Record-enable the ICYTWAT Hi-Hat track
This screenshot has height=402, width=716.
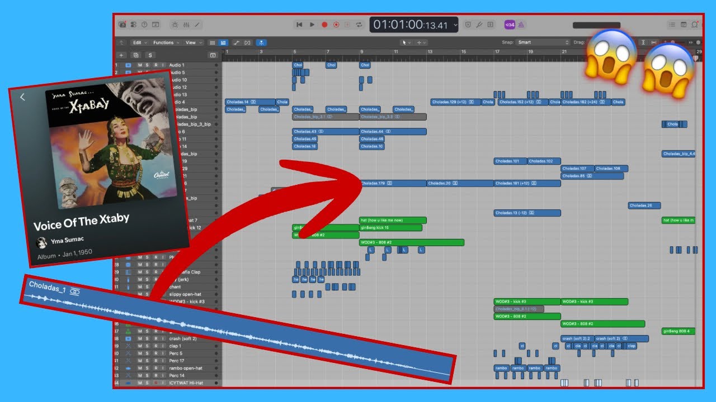pyautogui.click(x=155, y=383)
